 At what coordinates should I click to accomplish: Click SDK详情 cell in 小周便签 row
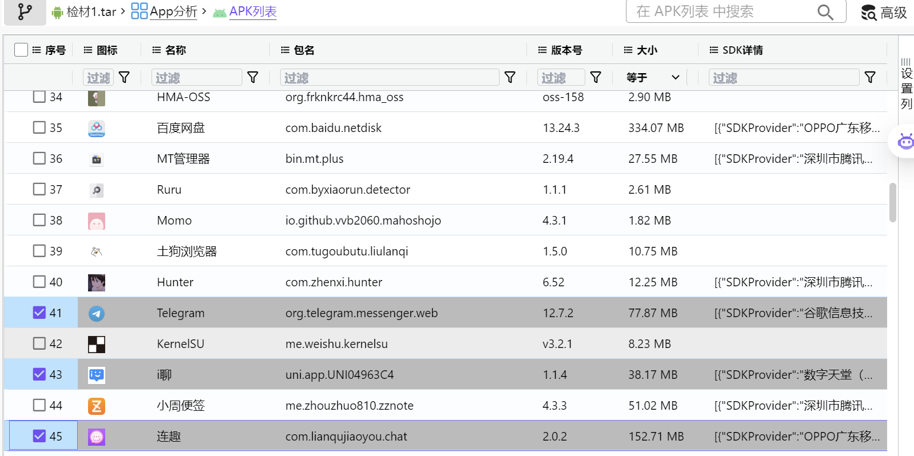tap(793, 406)
